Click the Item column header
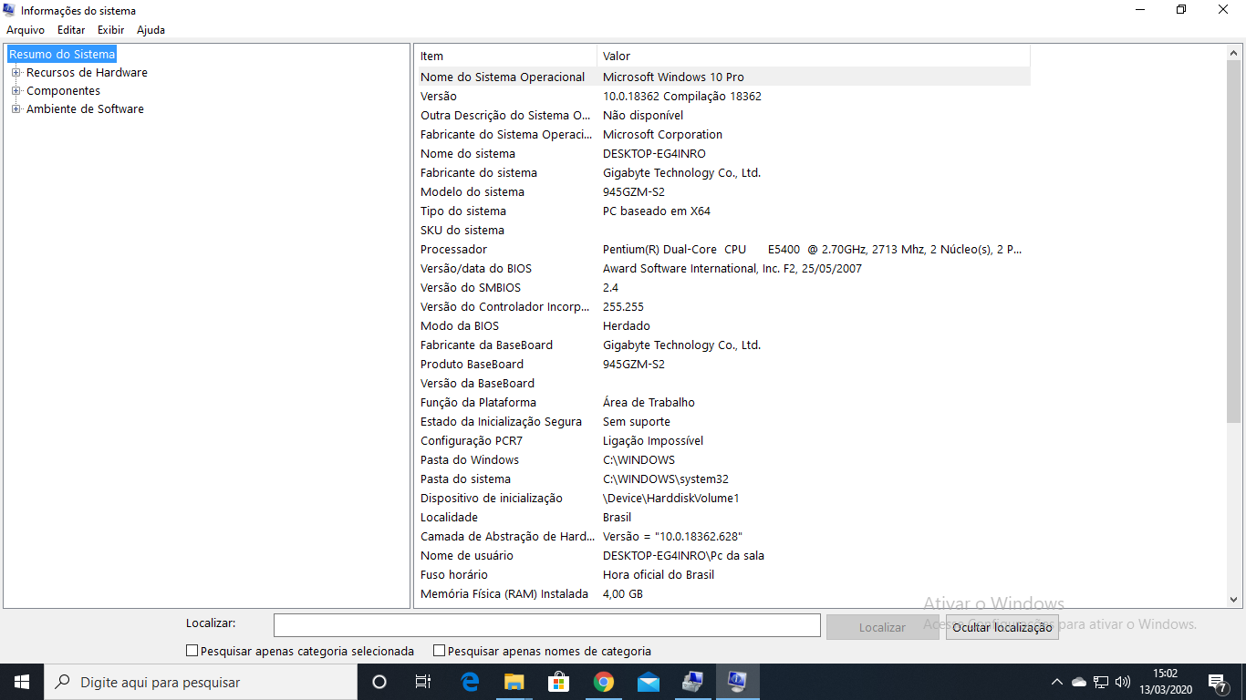This screenshot has height=700, width=1246. [506, 57]
